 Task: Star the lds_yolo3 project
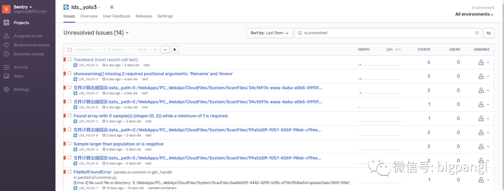click(112, 7)
